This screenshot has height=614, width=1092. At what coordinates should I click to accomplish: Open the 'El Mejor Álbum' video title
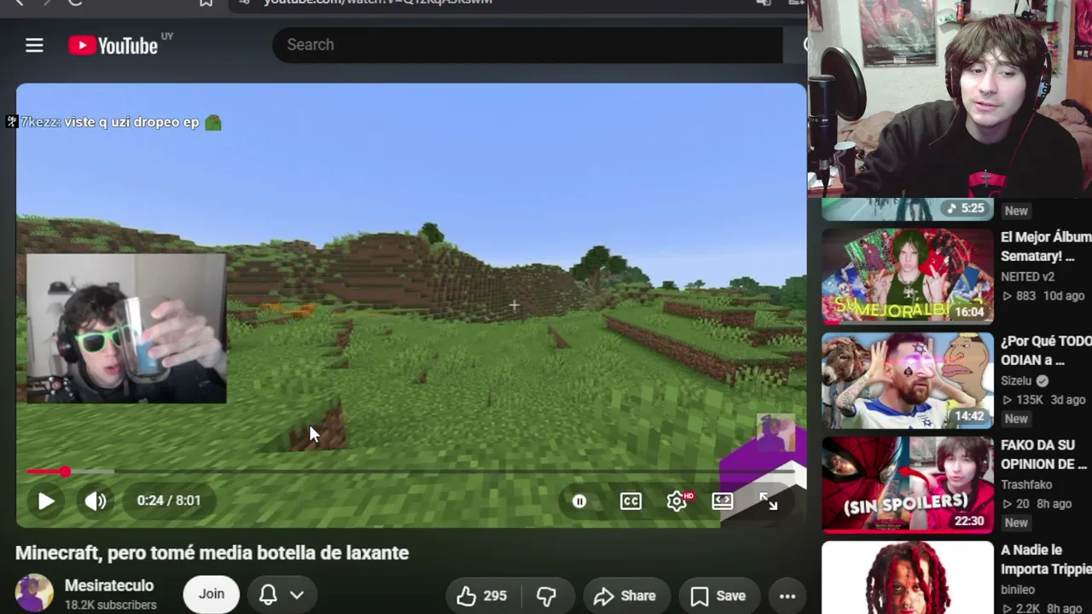click(x=1046, y=246)
